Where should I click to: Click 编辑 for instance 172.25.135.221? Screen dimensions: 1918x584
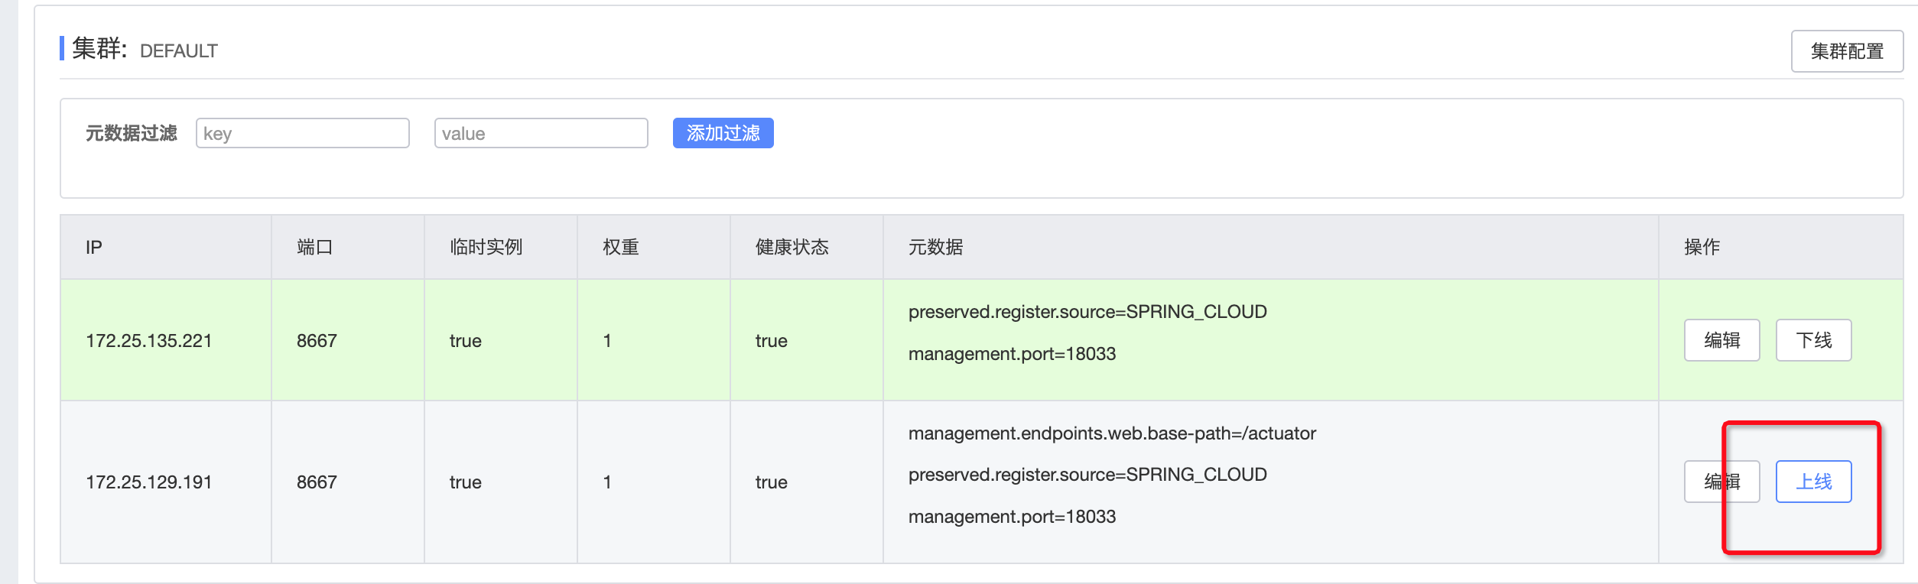1721,340
